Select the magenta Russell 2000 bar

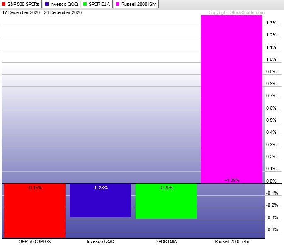tap(232, 99)
